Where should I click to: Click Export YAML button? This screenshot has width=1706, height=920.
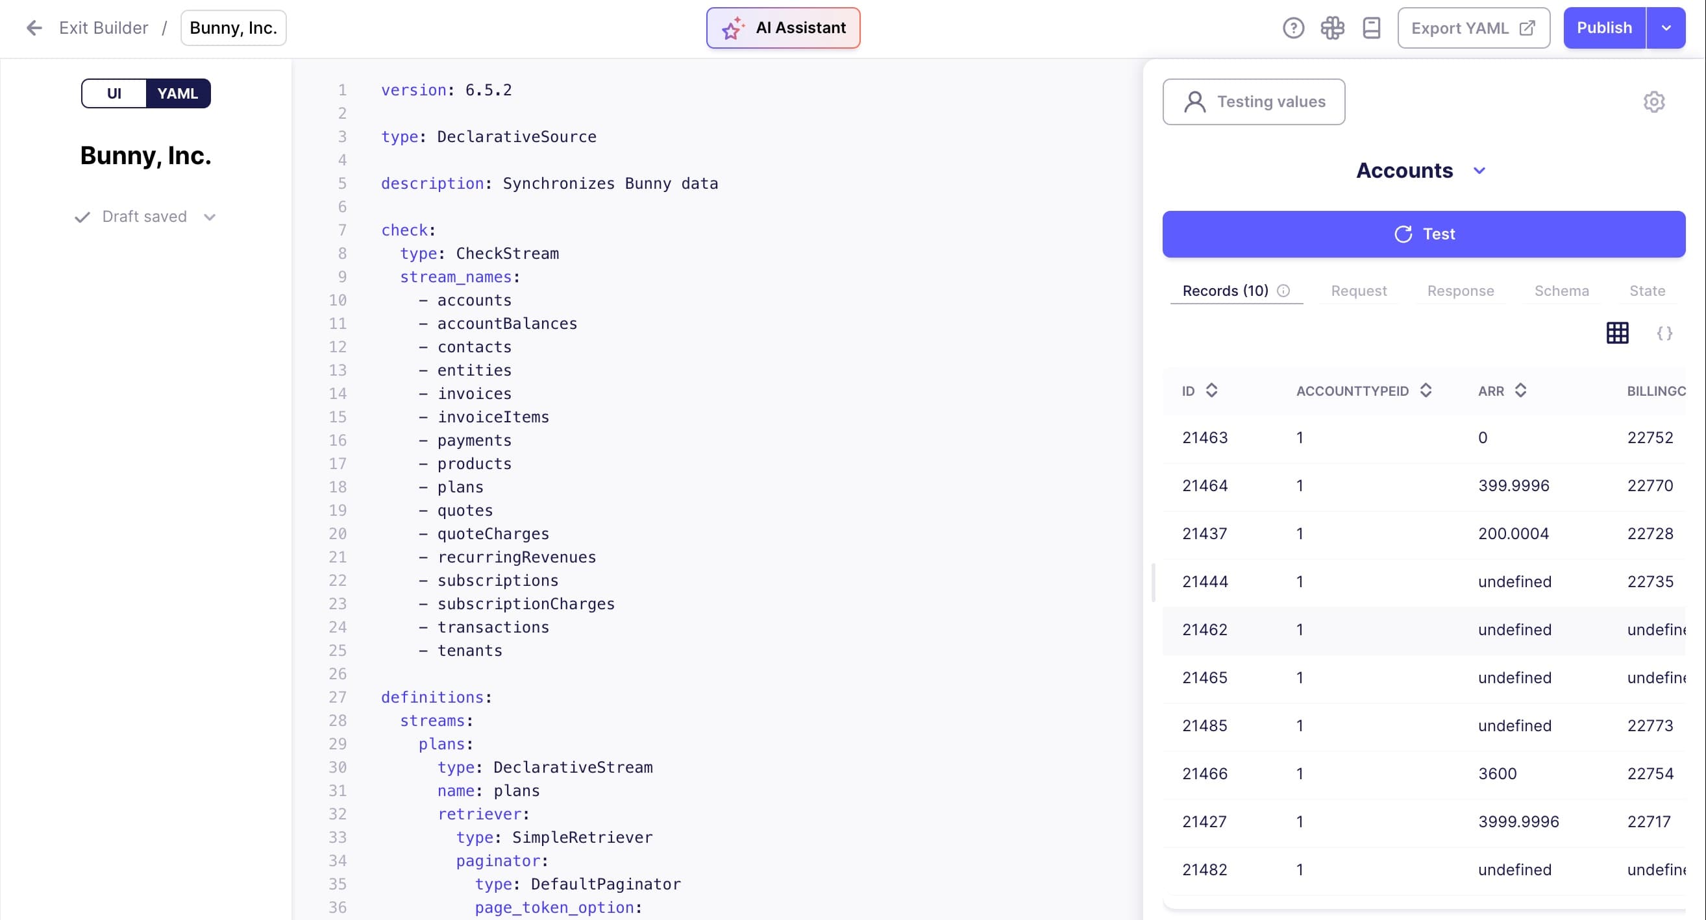[x=1473, y=28]
